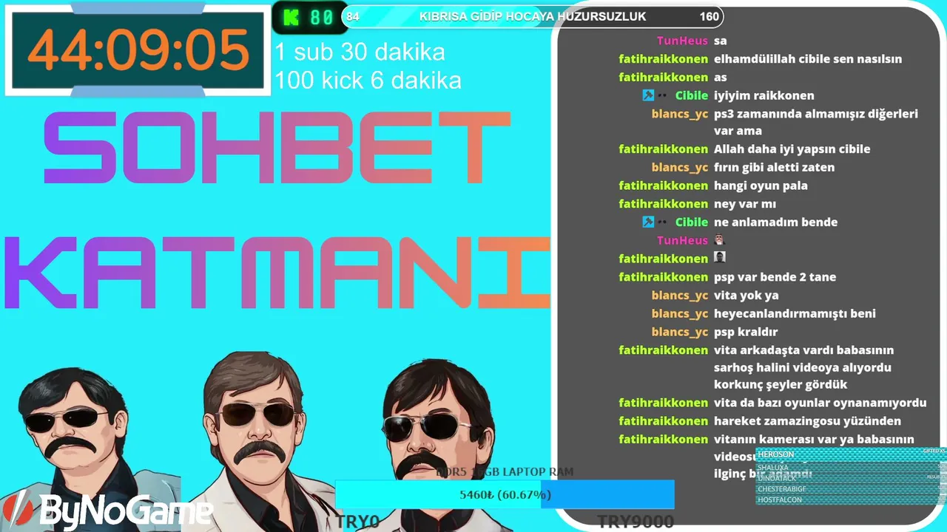Click the message 'ney var mı'
947x532 pixels.
[745, 204]
